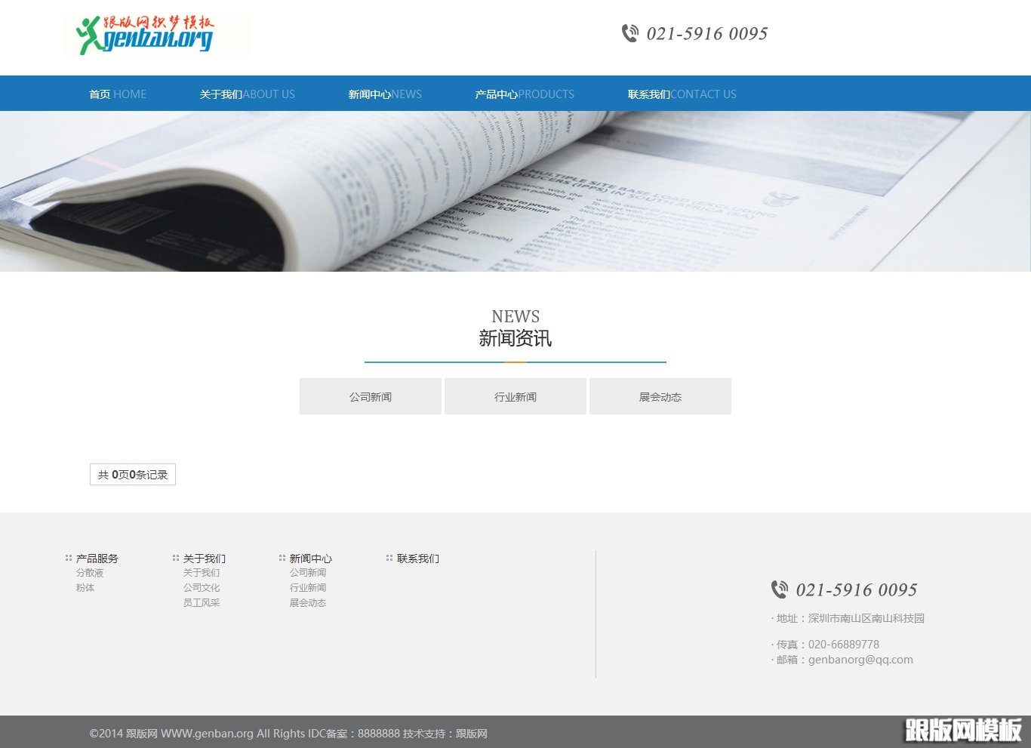Image resolution: width=1031 pixels, height=748 pixels.
Task: Click footer phone number 021-5916 0095
Action: pos(857,589)
